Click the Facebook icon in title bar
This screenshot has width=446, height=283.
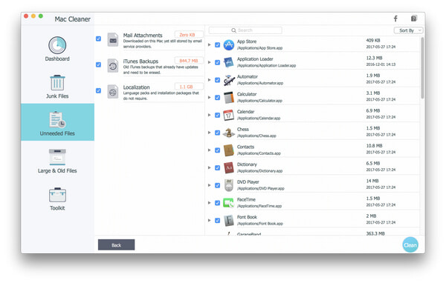395,19
